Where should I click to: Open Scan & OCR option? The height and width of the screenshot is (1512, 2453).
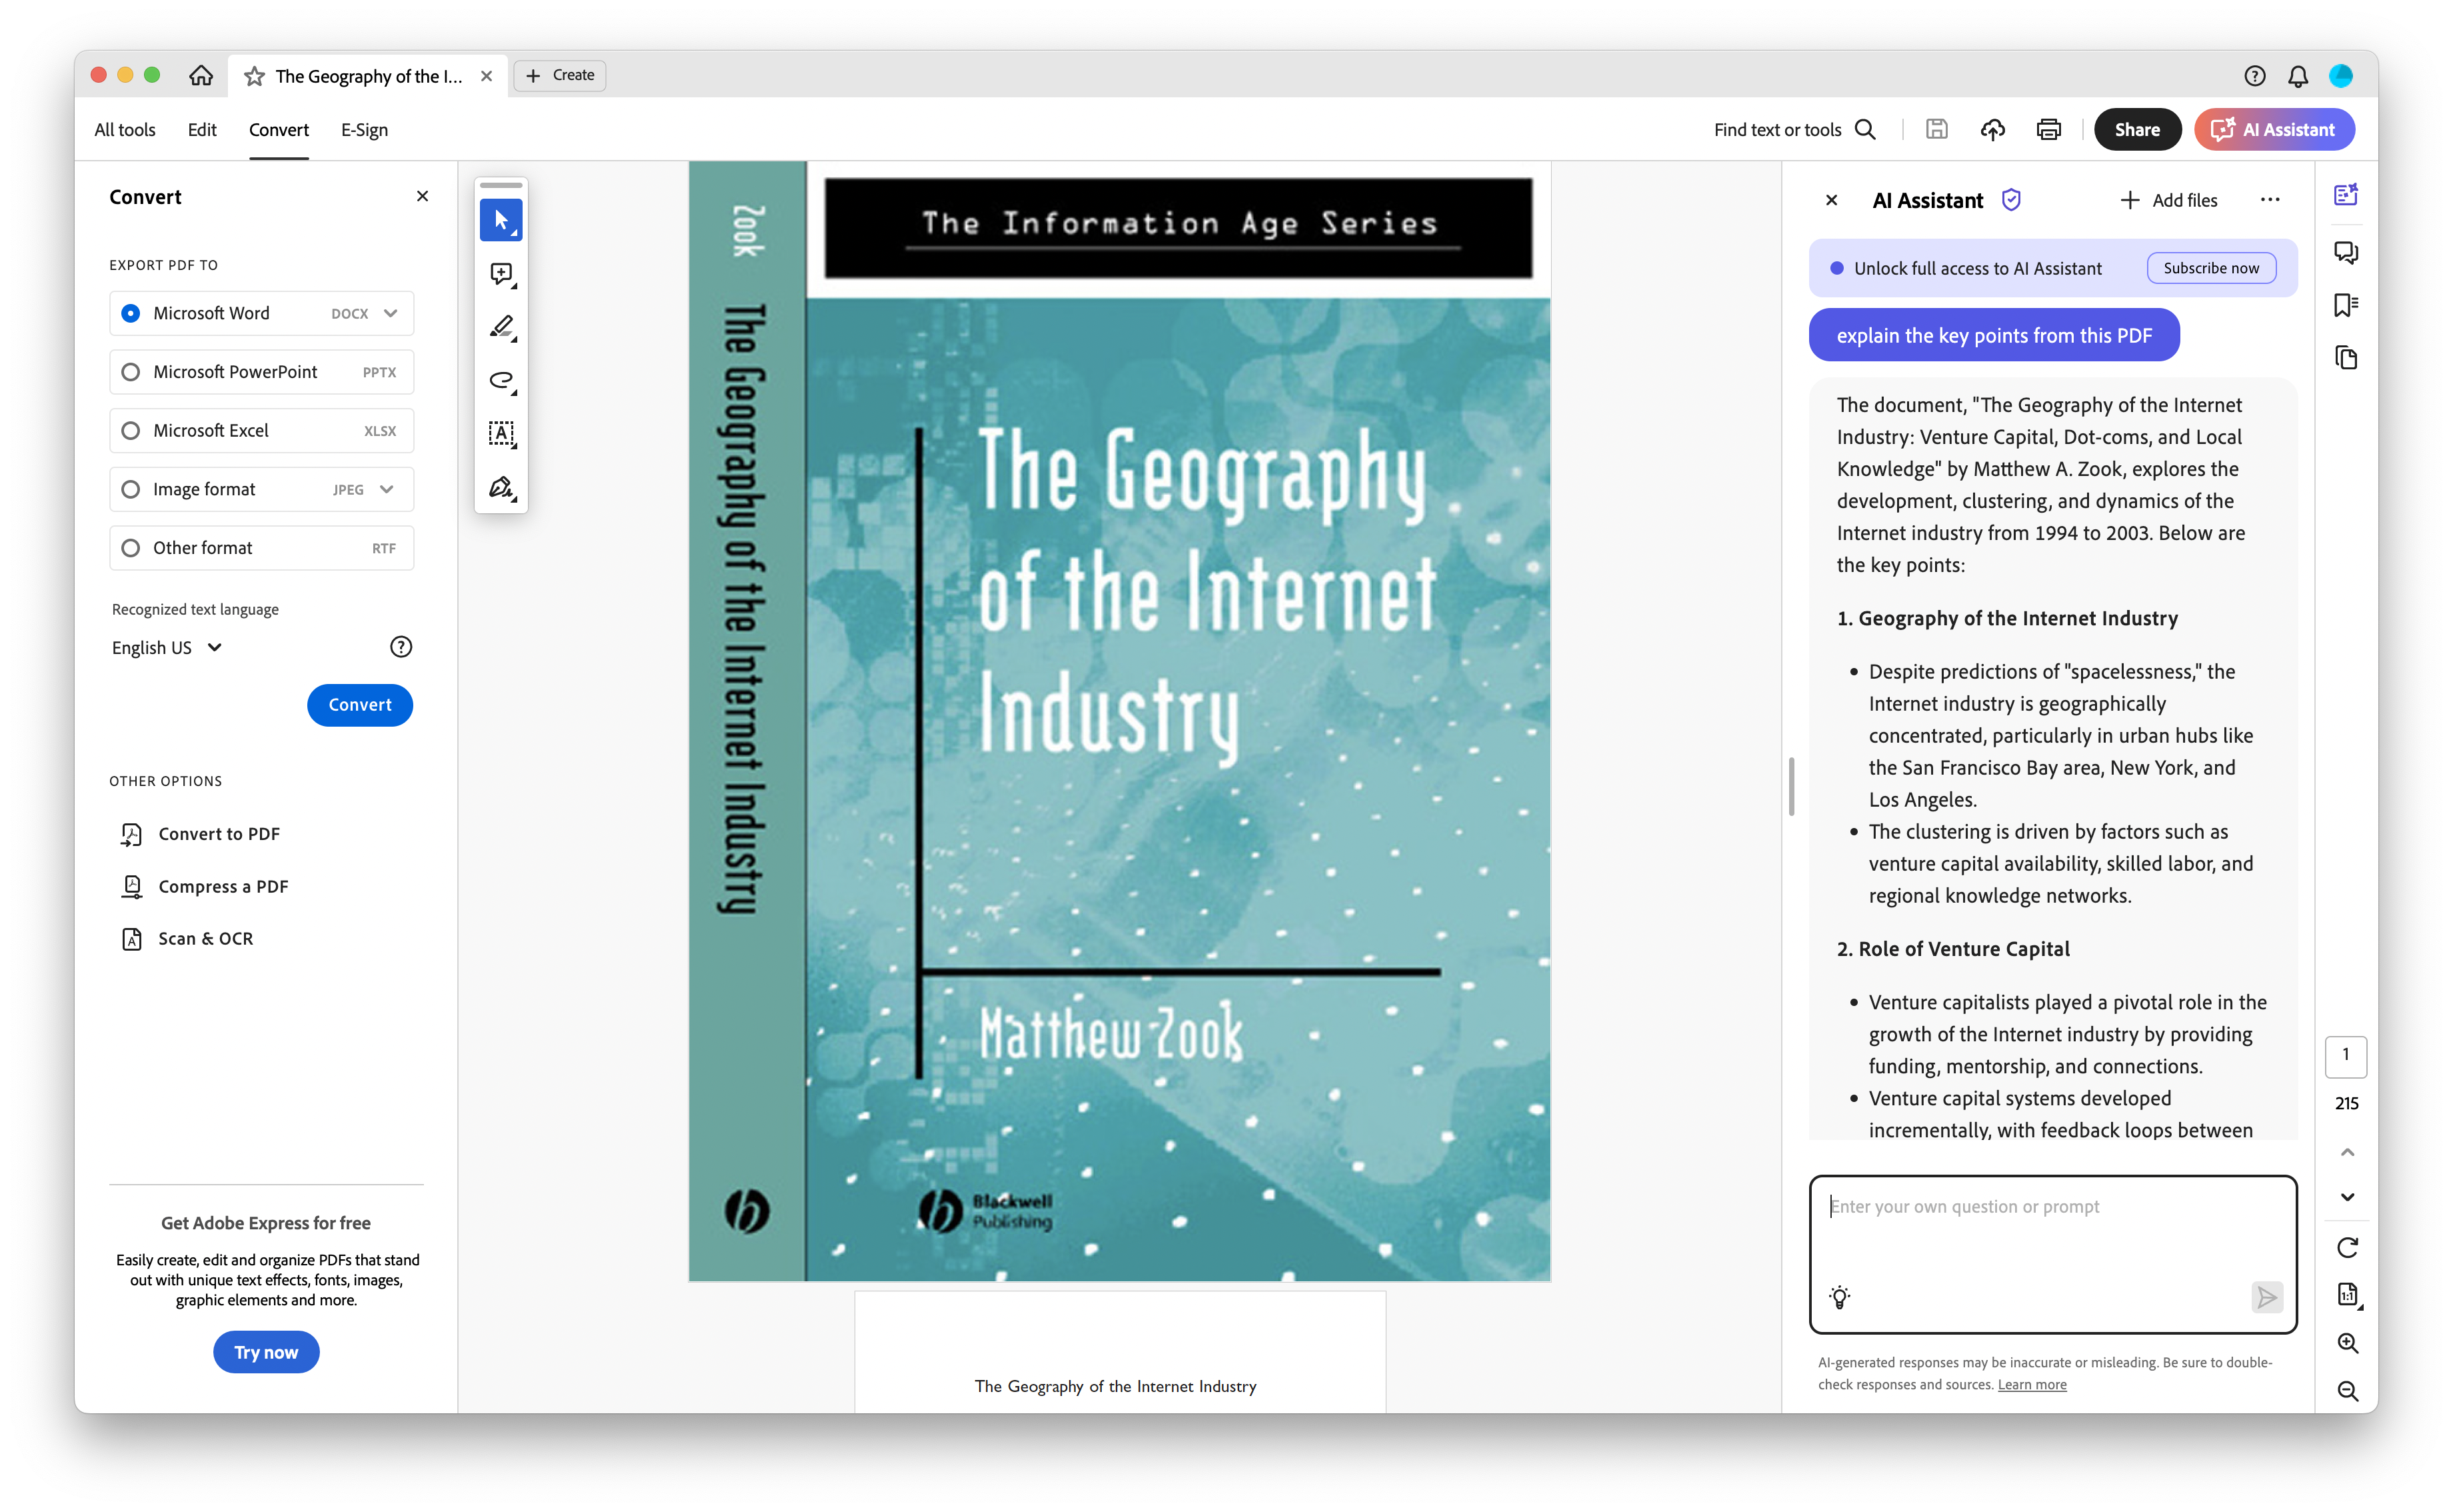coord(187,939)
